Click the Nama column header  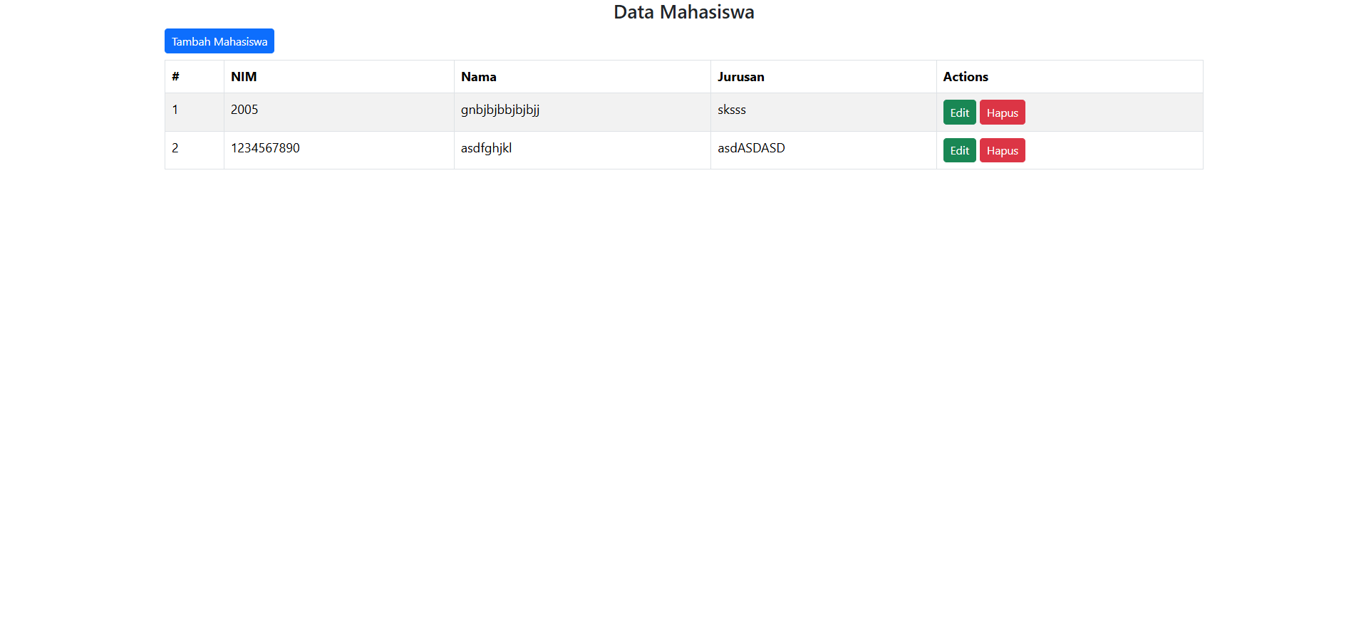[478, 77]
